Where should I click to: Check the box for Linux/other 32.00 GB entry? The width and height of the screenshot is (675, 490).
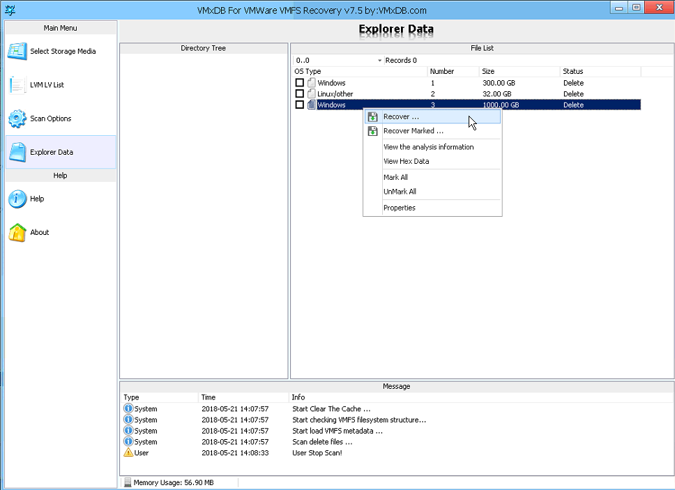[x=300, y=93]
